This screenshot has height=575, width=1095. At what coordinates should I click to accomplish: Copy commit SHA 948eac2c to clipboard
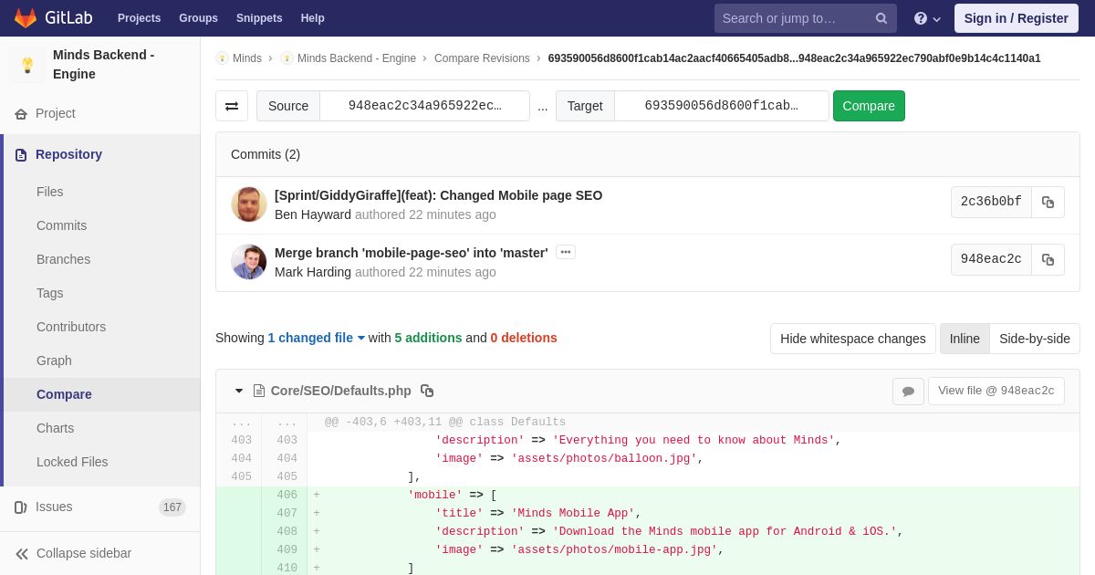(x=1048, y=259)
